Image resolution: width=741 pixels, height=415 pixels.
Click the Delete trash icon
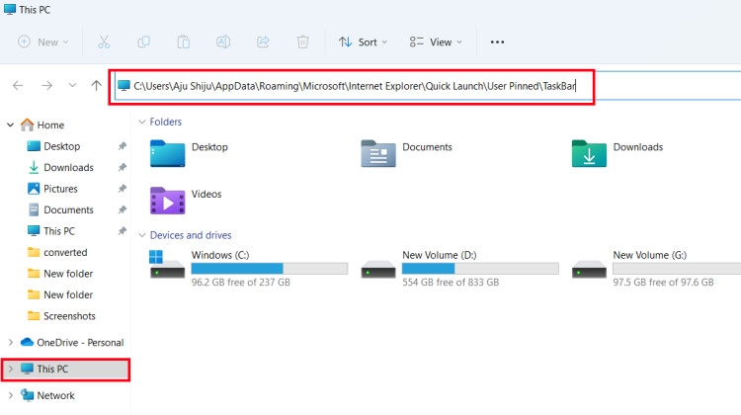pyautogui.click(x=303, y=42)
